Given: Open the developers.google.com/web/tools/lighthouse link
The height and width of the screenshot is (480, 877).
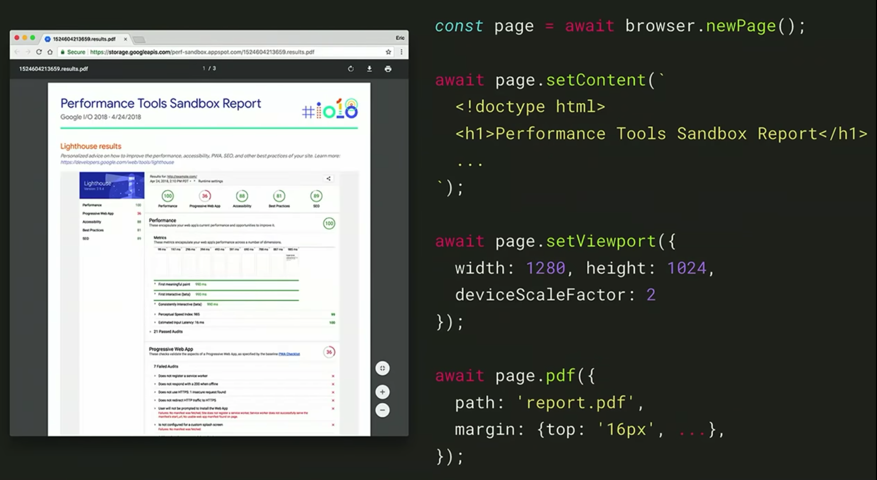Looking at the screenshot, I should (x=117, y=162).
